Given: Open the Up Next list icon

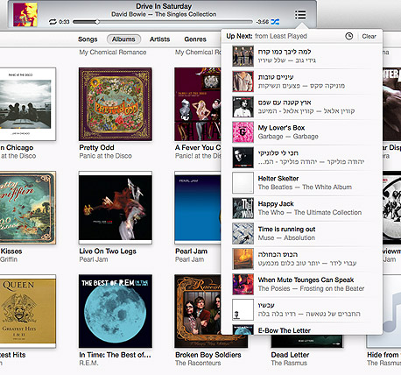Looking at the screenshot, I should [x=300, y=14].
